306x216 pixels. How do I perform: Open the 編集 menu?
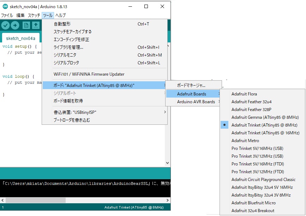(x=20, y=15)
